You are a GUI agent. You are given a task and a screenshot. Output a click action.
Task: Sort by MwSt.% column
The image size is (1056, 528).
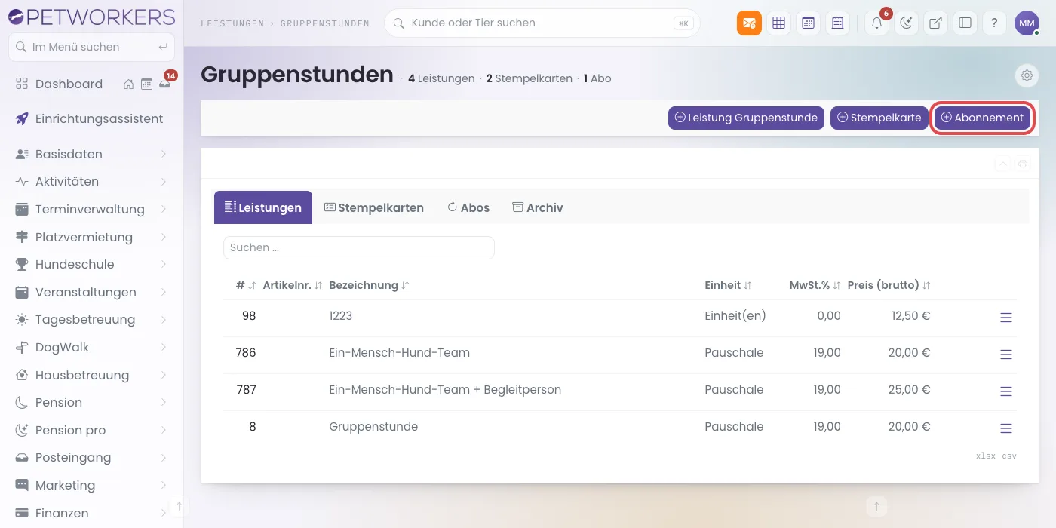click(815, 285)
